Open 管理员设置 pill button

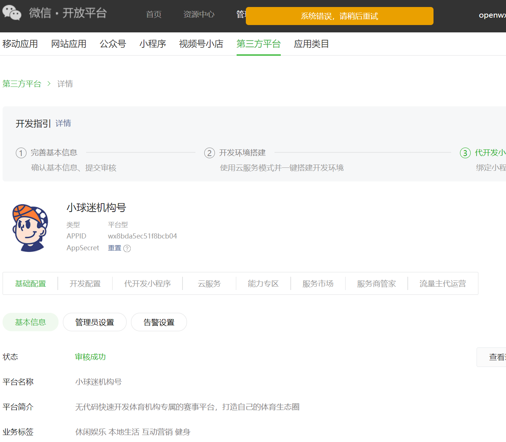click(x=95, y=322)
